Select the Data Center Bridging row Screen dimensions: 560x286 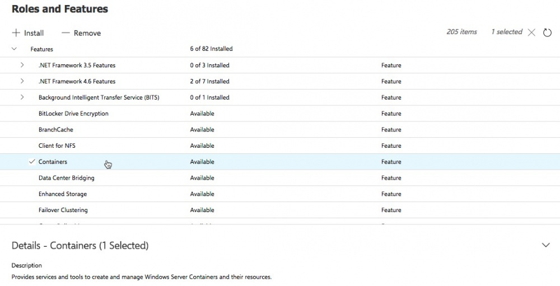66,178
